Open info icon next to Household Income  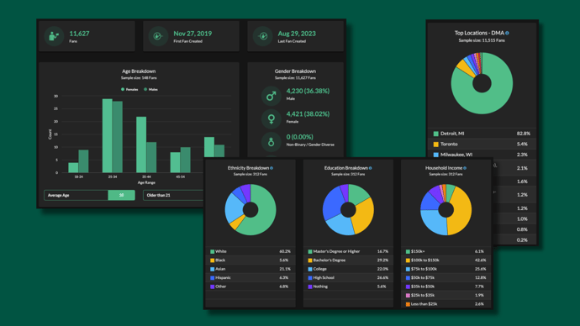[x=465, y=168]
